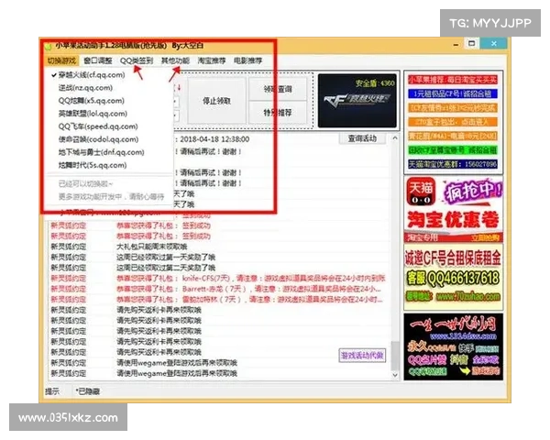Click the 游戏活动代做 link button
The image size is (550, 440).
(x=363, y=355)
